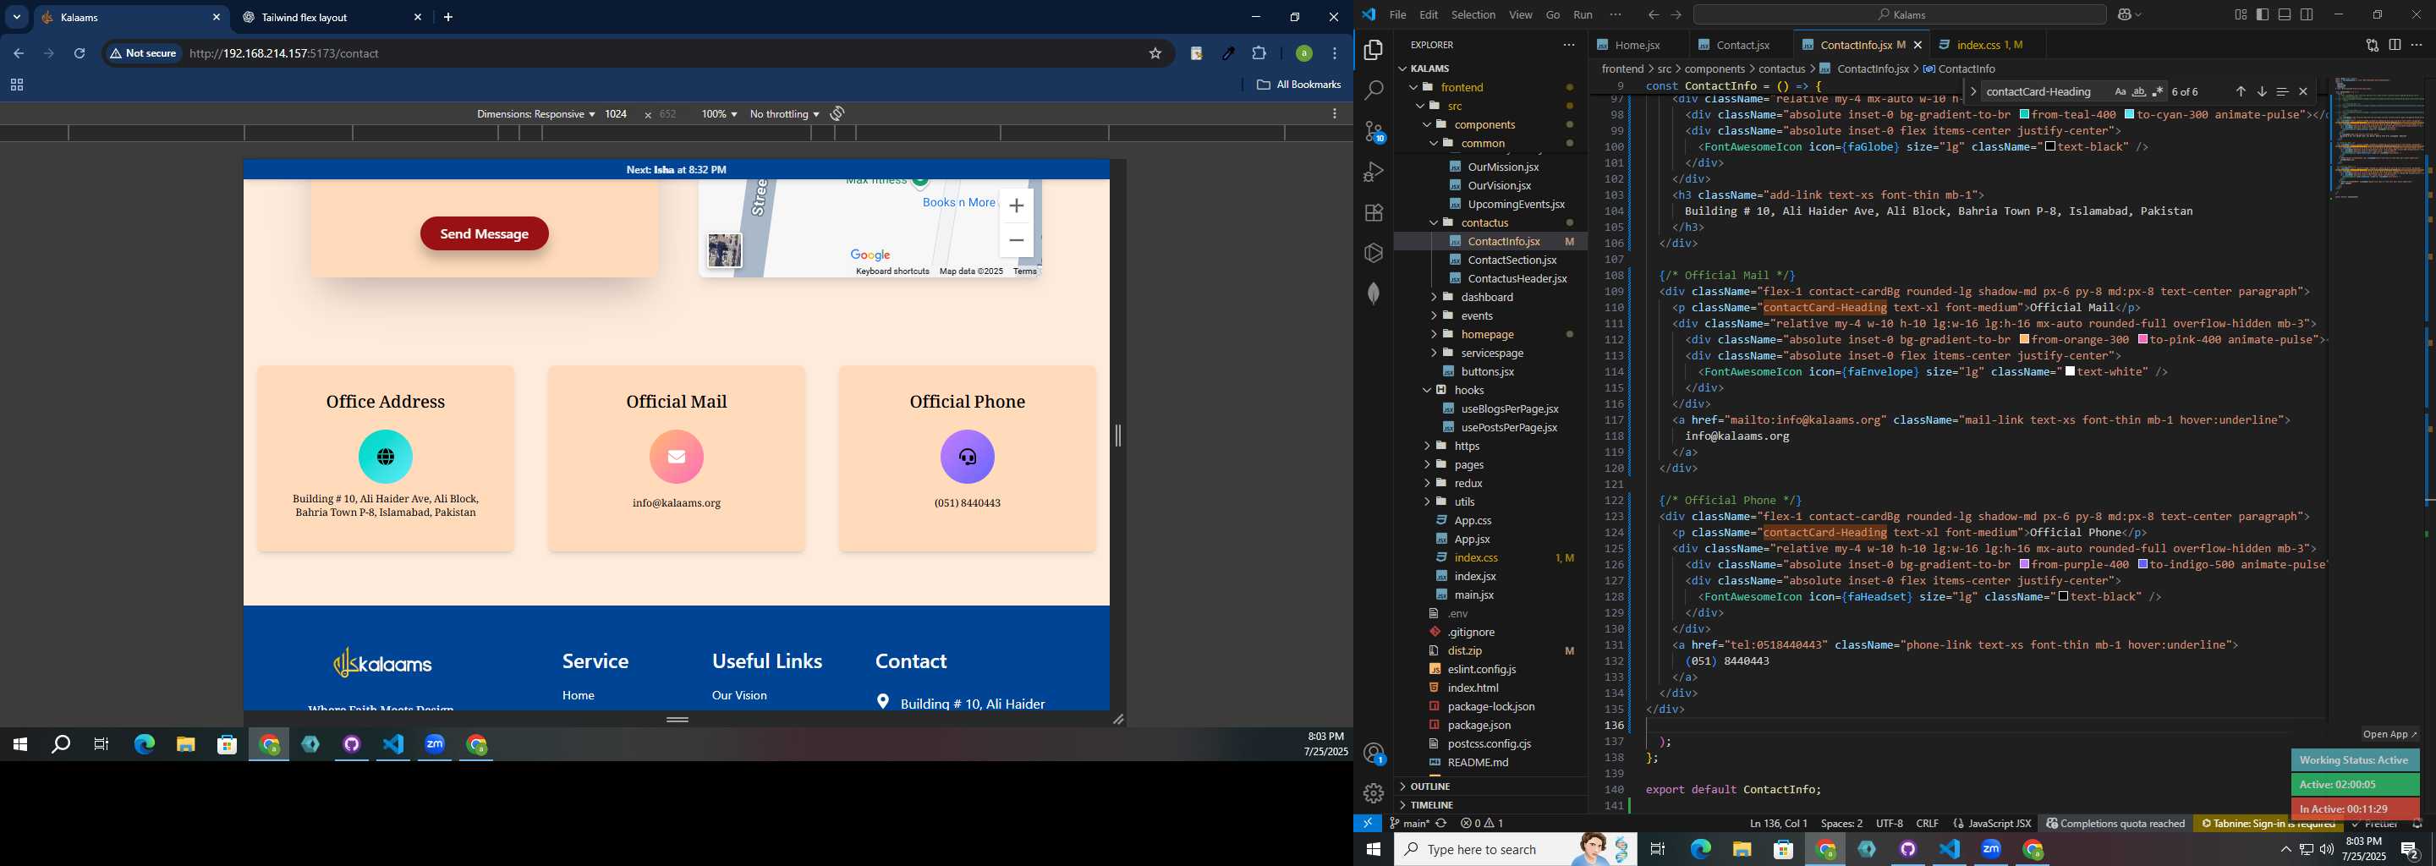
Task: Open Source Control view with 10 badge
Action: click(x=1373, y=131)
